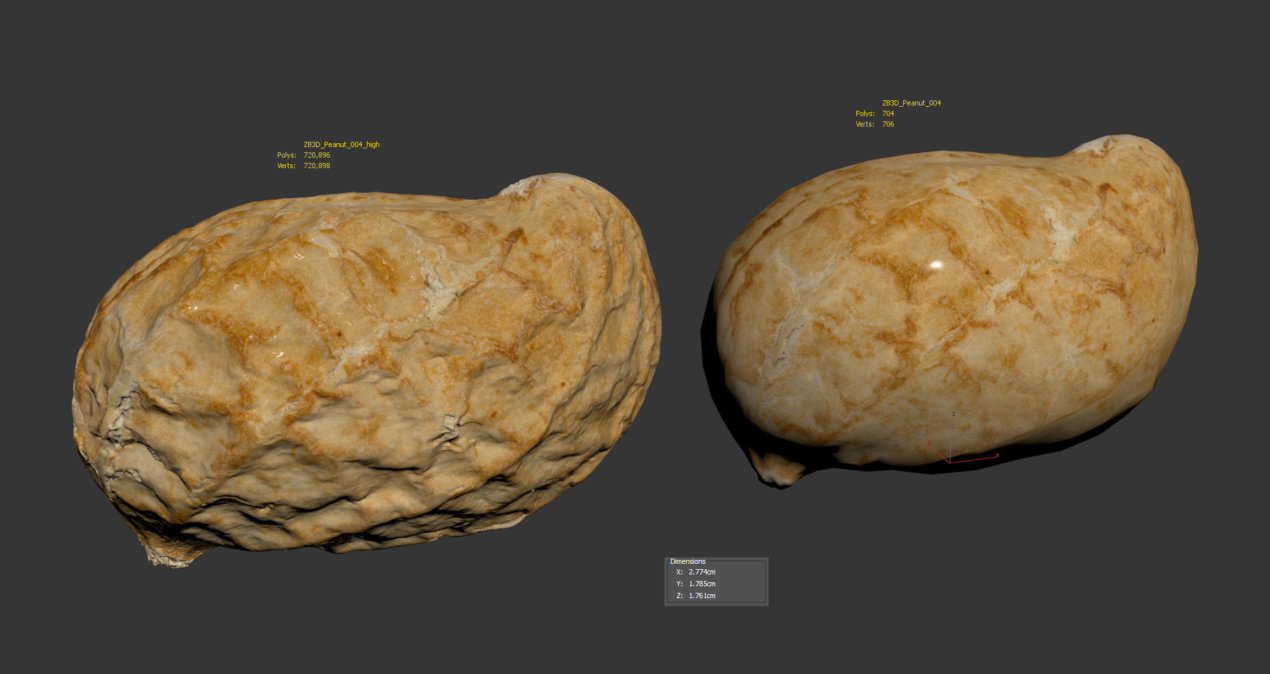Click the Z dimension field showing 1.761cm
Screen dimensions: 1270x674
(702, 596)
